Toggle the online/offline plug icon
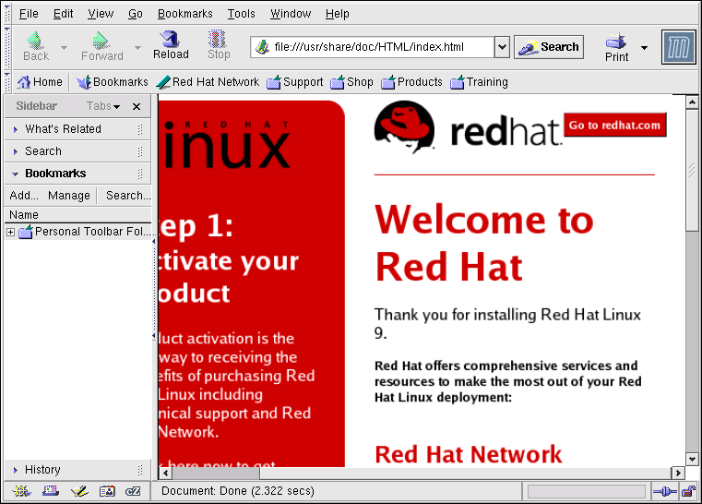Screen dimensions: 702x504 point(664,491)
